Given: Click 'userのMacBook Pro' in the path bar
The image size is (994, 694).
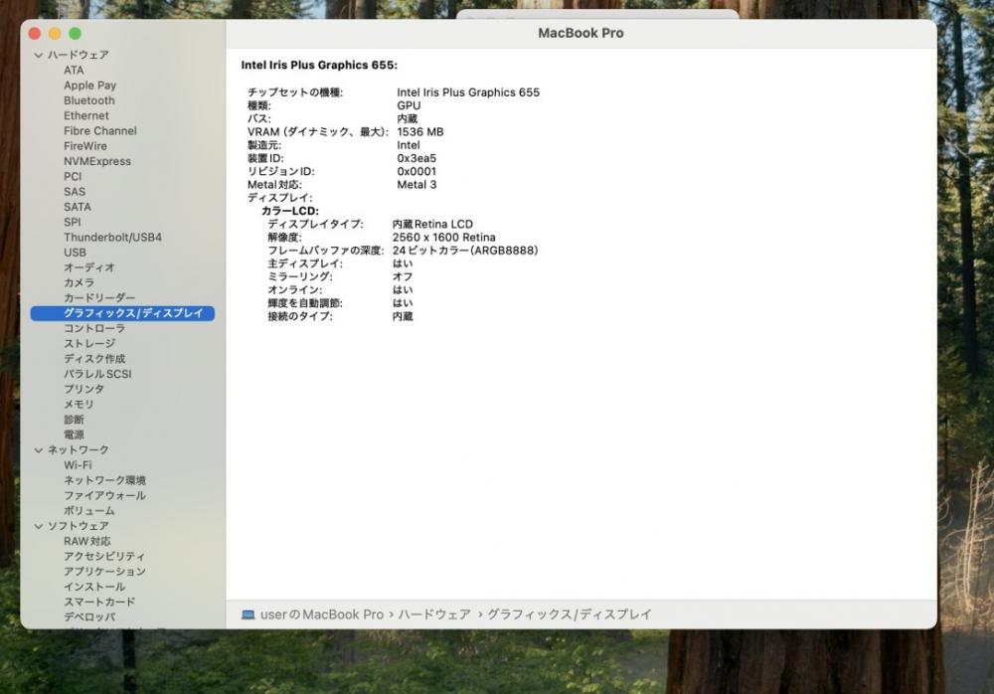Looking at the screenshot, I should 321,614.
